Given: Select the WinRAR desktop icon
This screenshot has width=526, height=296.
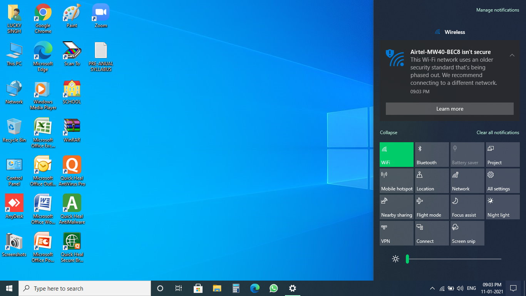Looking at the screenshot, I should [72, 131].
